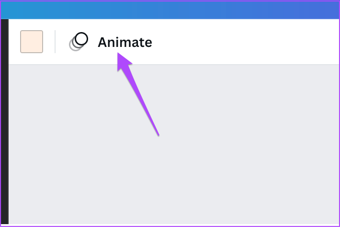Open Animate options from the toolbar

110,42
